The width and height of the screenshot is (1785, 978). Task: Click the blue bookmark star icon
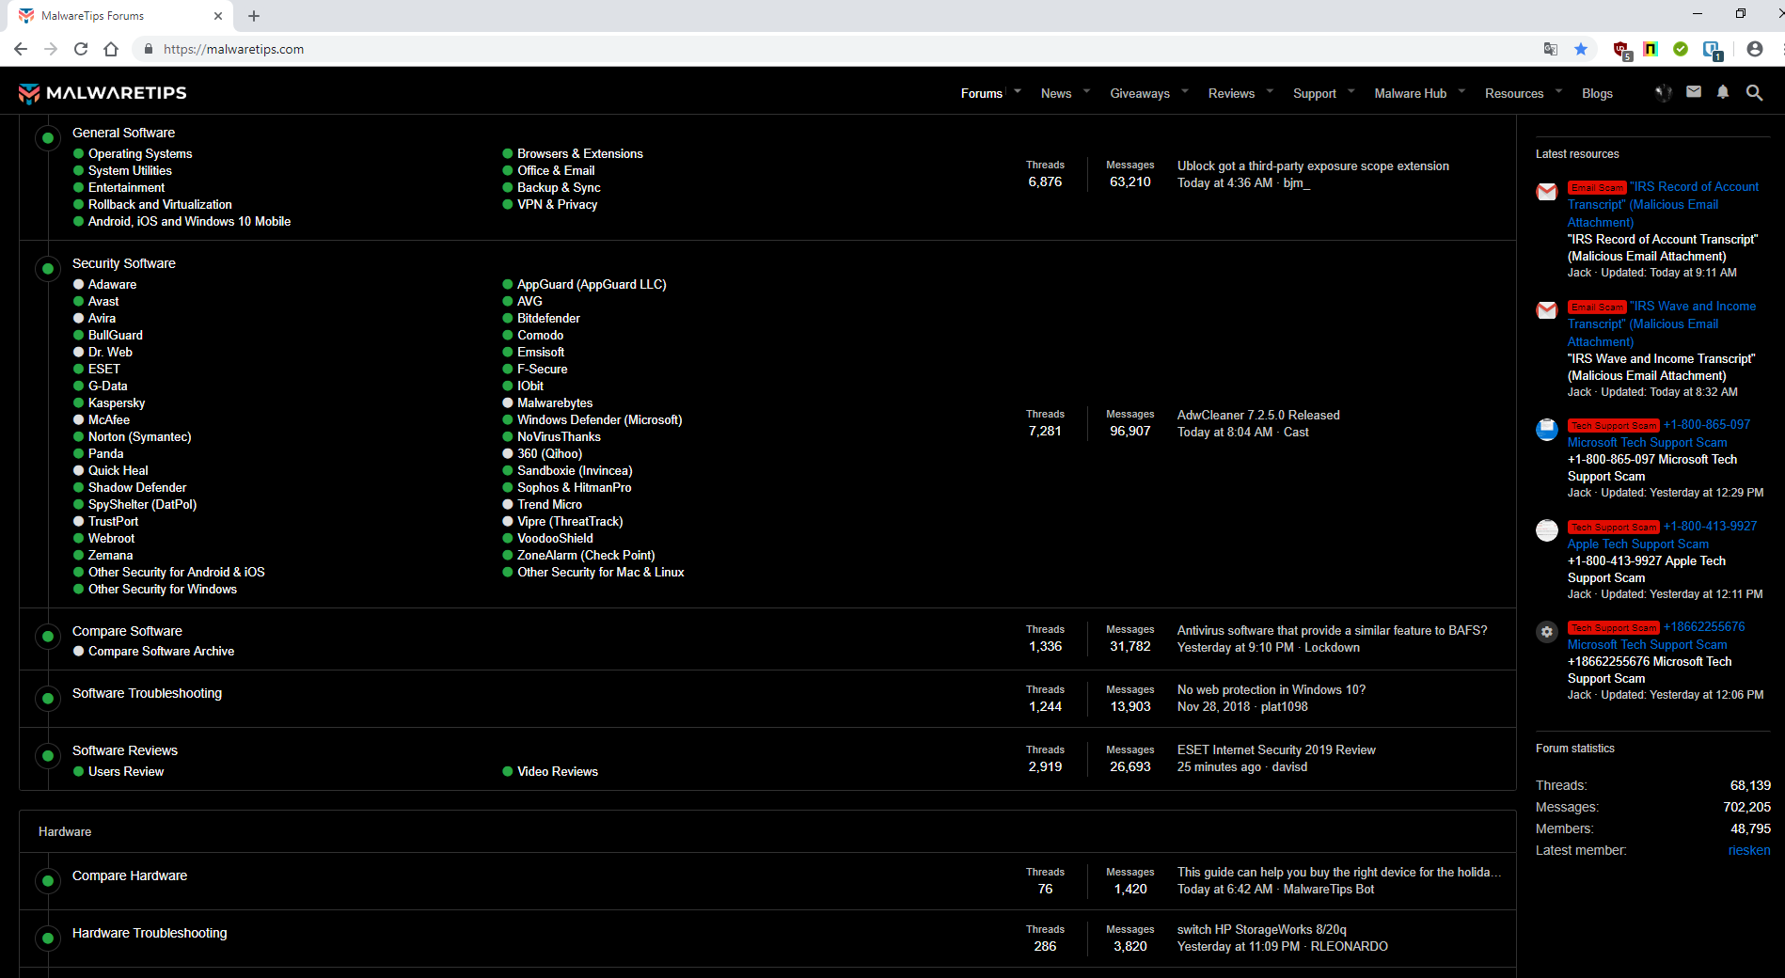pyautogui.click(x=1581, y=49)
